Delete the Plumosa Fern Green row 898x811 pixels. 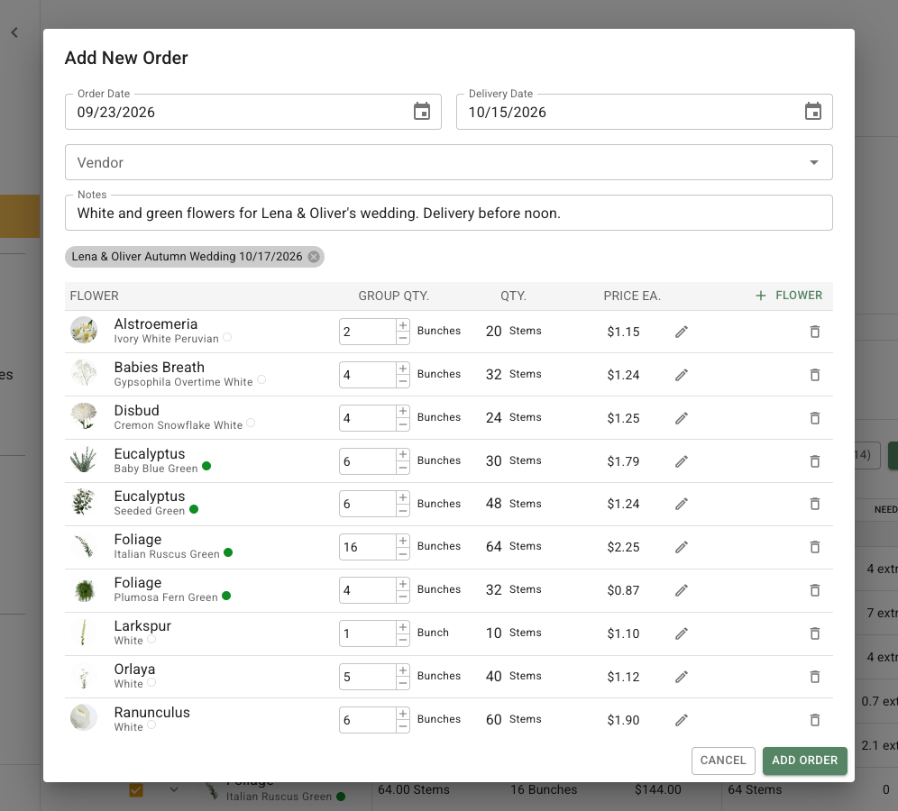coord(815,590)
